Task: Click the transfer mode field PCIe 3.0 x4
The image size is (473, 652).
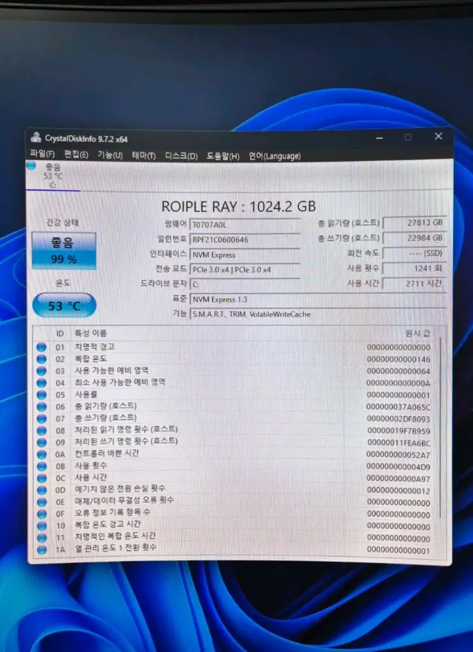Action: 245,269
